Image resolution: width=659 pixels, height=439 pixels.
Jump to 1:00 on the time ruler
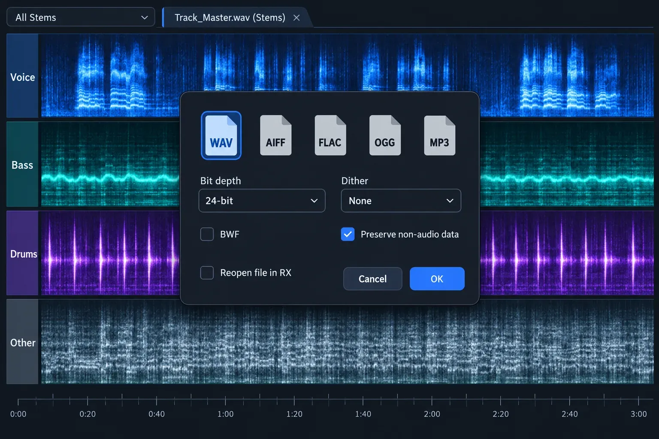pyautogui.click(x=225, y=414)
